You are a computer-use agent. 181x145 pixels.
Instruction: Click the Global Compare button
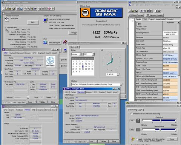click(x=136, y=15)
